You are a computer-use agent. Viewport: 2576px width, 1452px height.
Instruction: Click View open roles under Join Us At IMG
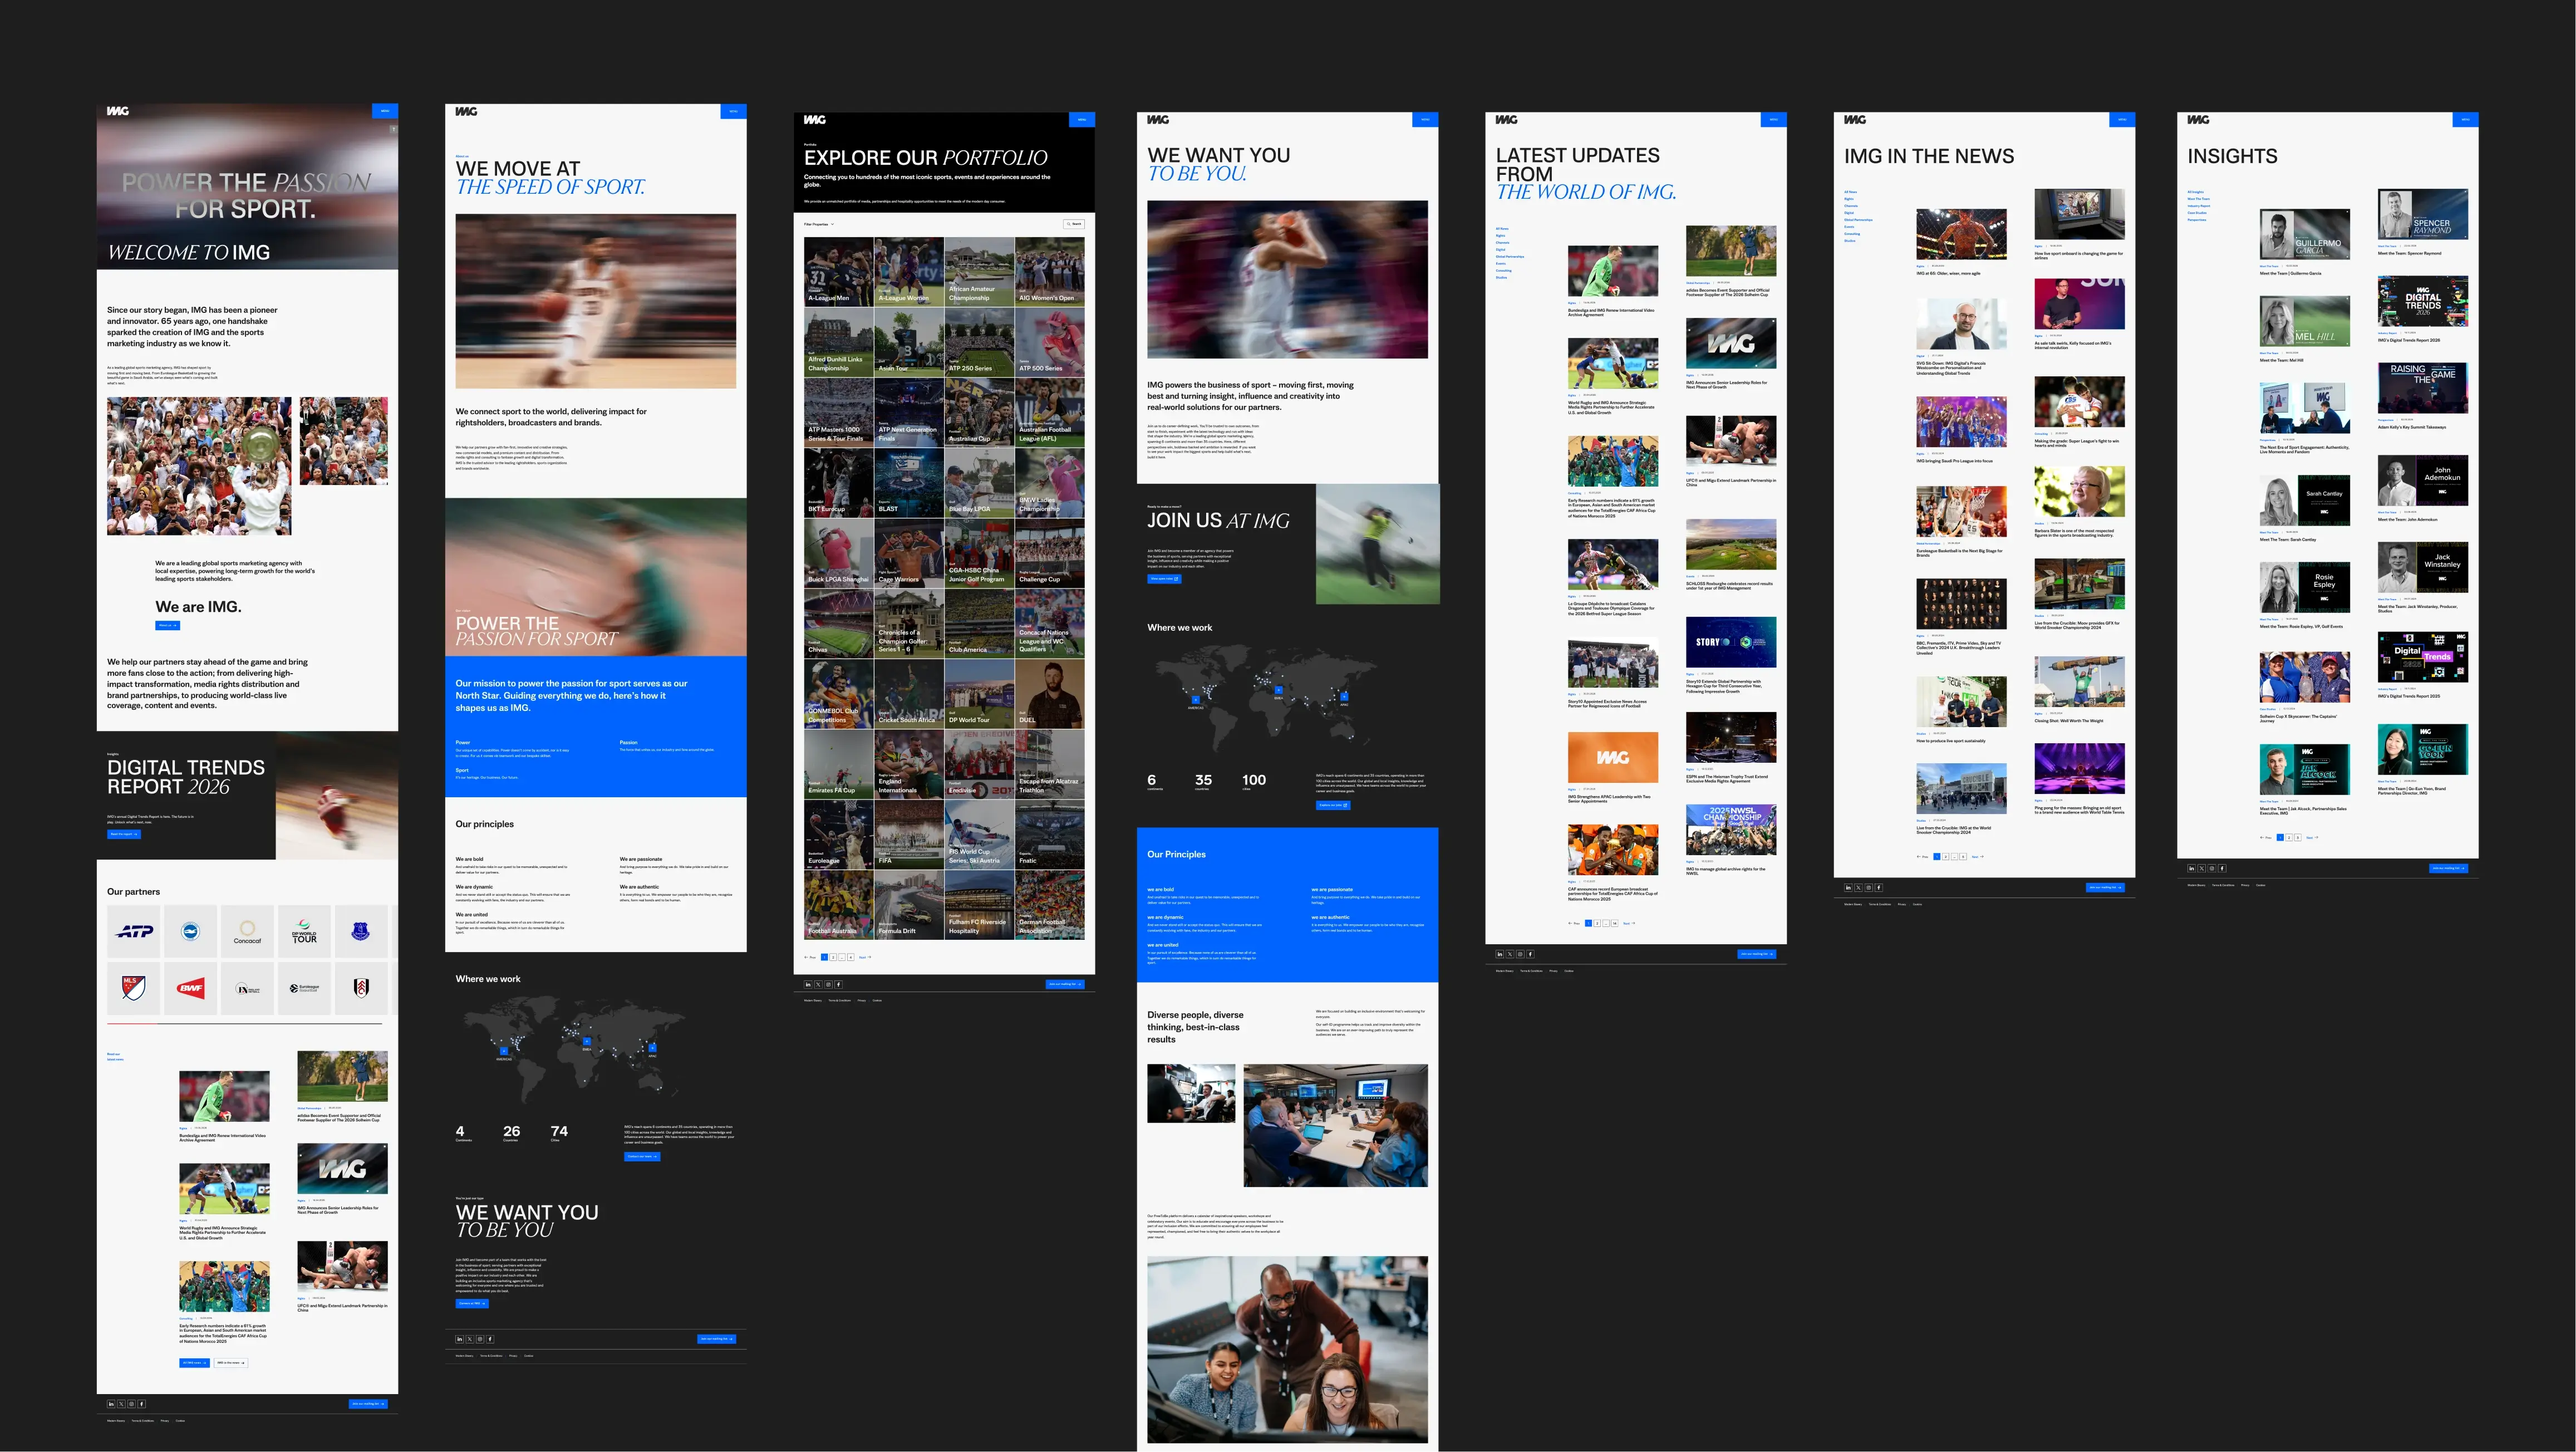(1165, 579)
